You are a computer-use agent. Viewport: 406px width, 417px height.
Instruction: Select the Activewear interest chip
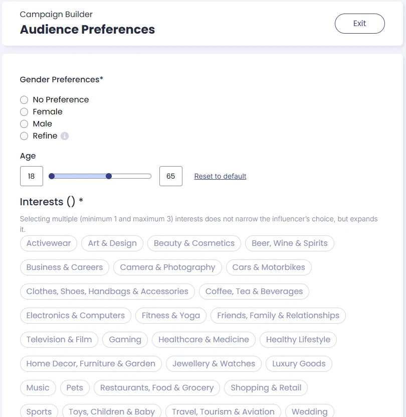click(49, 243)
